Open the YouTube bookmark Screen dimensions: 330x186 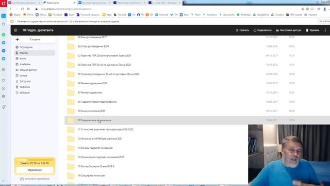pos(120,15)
